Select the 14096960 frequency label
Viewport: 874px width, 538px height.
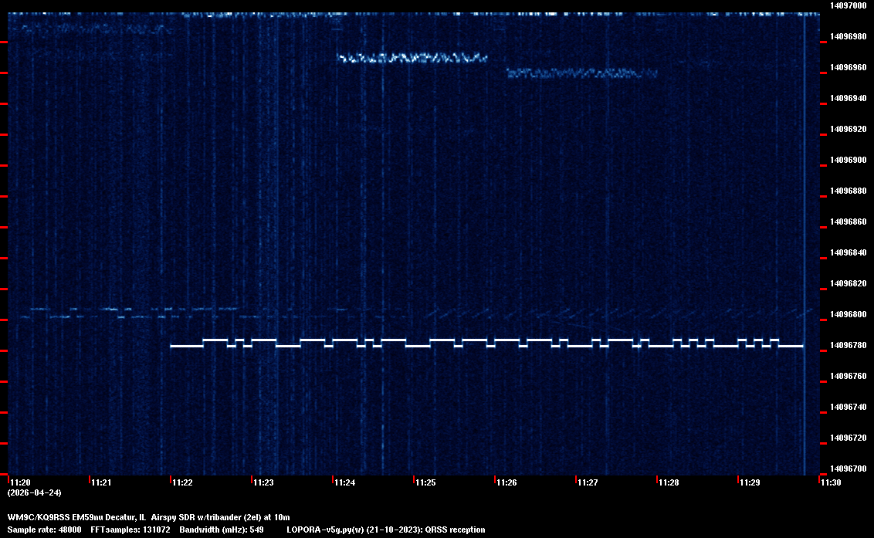848,67
